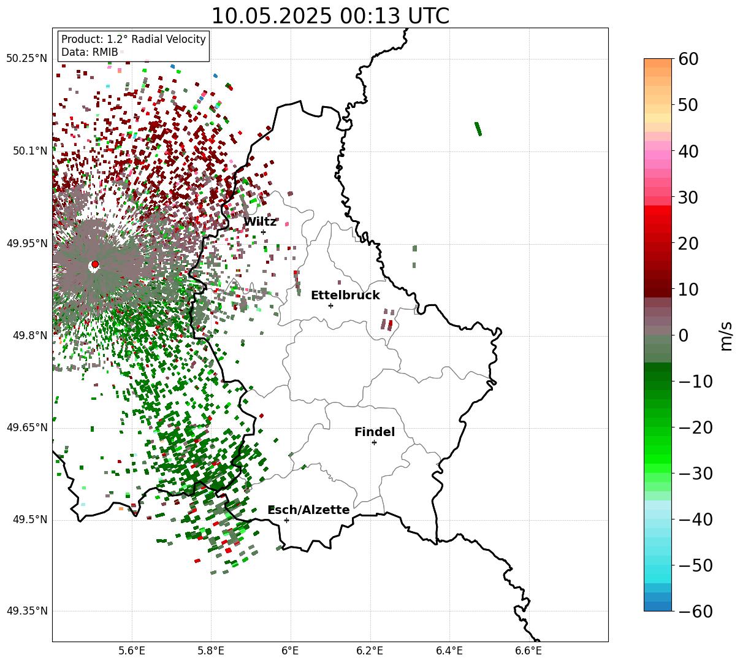Click the 6.6°E longitude tick label

pos(528,651)
